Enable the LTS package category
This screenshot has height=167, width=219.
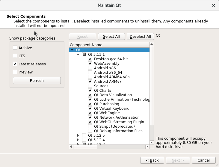pyautogui.click(x=15, y=56)
